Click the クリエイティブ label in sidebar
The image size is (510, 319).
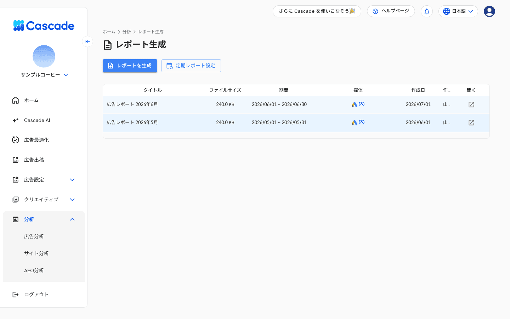[x=41, y=200]
